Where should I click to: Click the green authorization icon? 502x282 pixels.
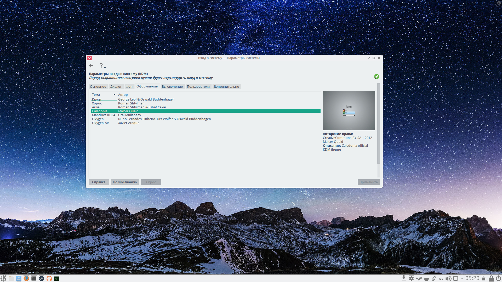[x=376, y=77]
